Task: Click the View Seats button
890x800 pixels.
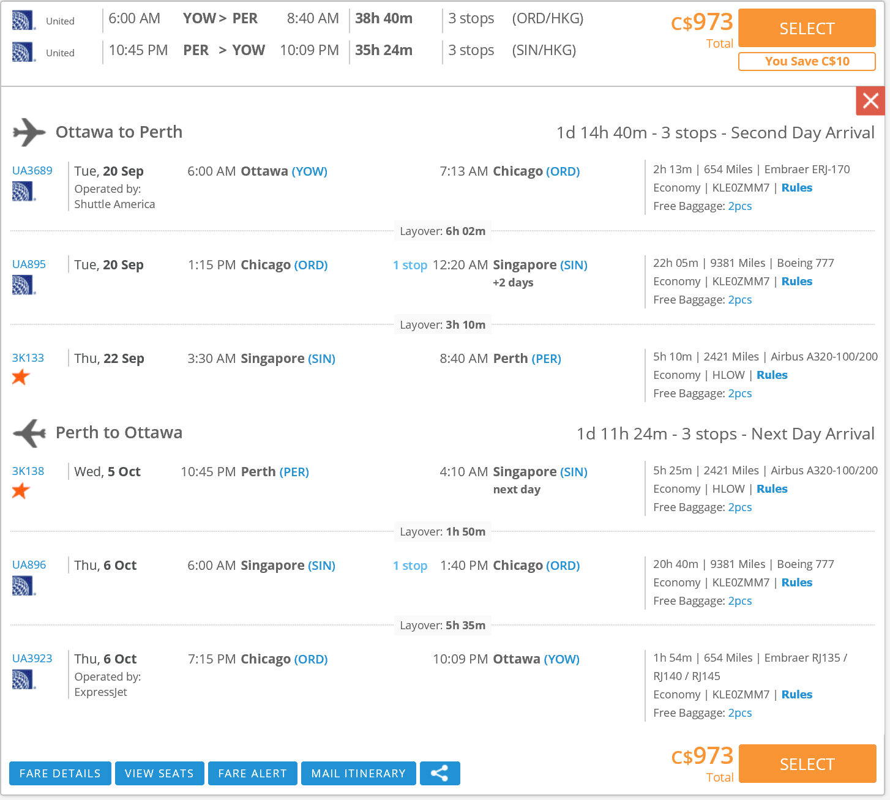Action: [x=159, y=773]
